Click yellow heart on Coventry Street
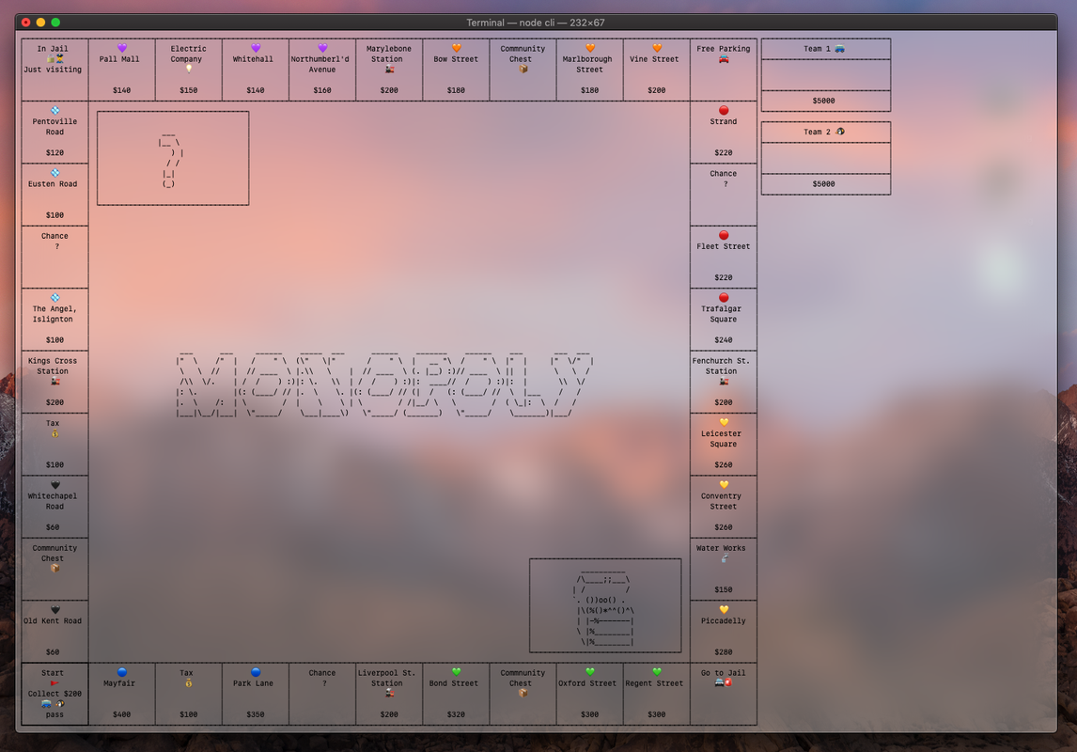 (724, 485)
